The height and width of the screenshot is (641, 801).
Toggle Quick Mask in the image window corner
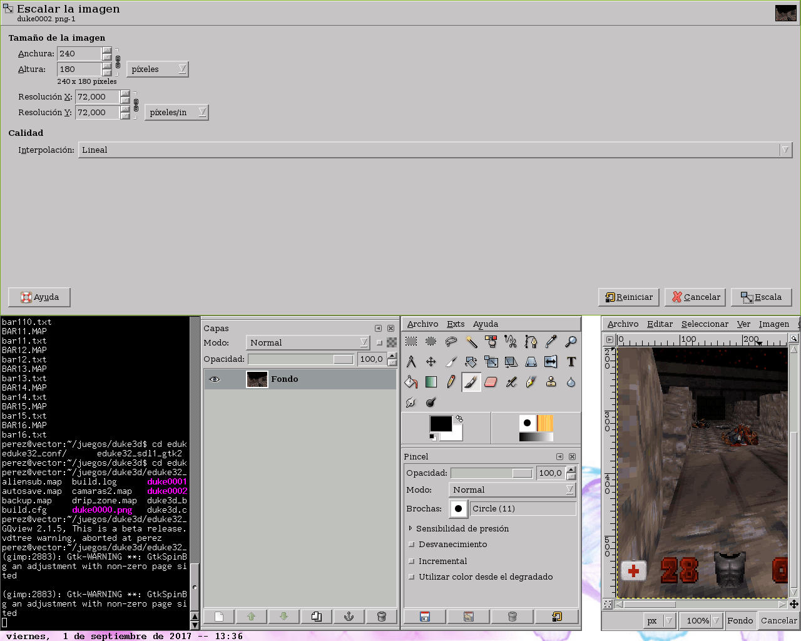(608, 605)
